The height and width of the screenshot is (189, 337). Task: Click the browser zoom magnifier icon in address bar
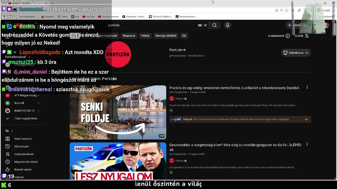[281, 10]
